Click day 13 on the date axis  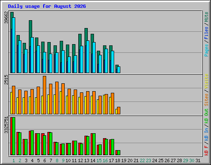(x=87, y=160)
